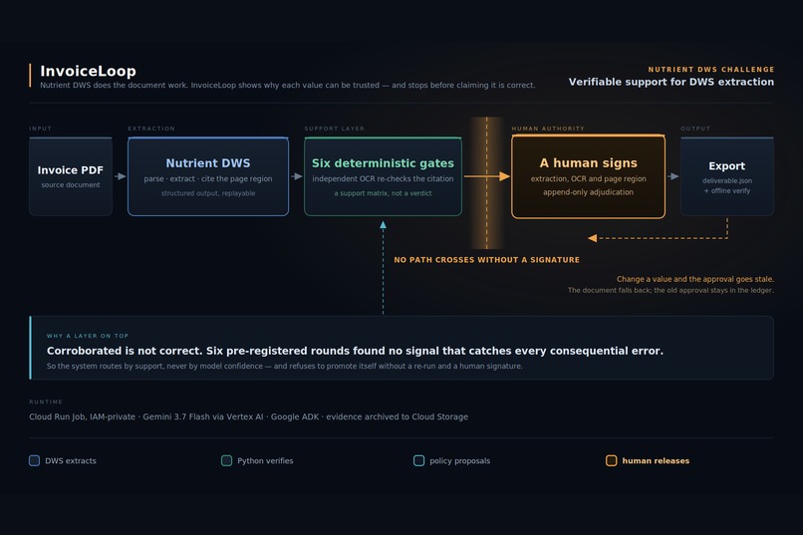This screenshot has height=535, width=803.
Task: Click 'Python verifies' legend label
Action: point(265,460)
